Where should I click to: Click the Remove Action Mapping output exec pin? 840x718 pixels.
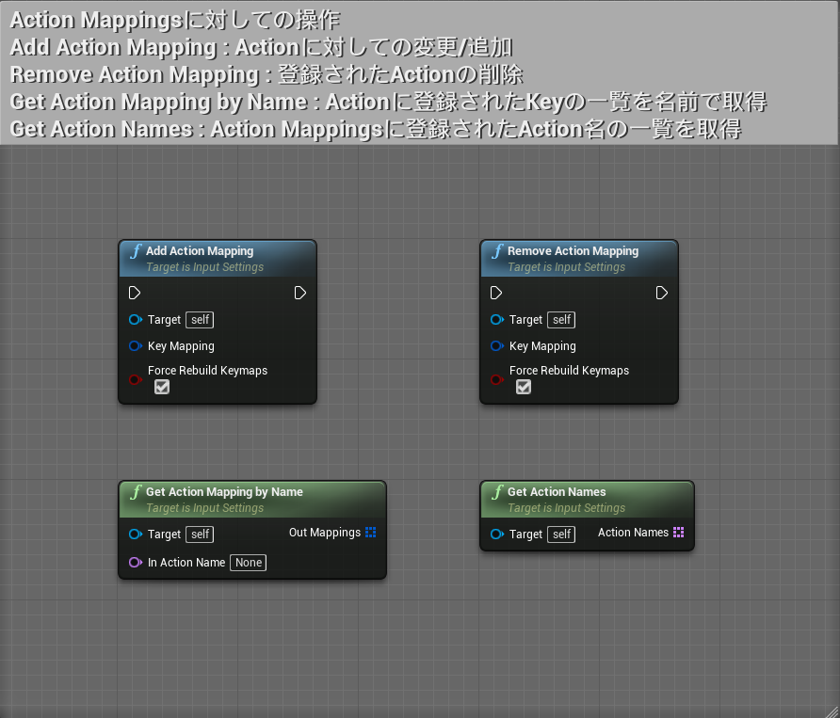click(x=662, y=293)
